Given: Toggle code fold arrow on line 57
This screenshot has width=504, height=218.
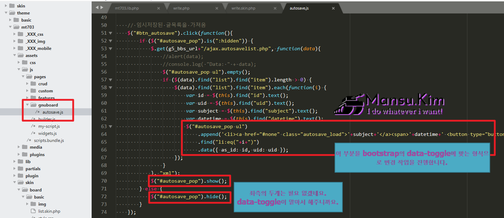Looking at the screenshot, I should click(x=110, y=80).
